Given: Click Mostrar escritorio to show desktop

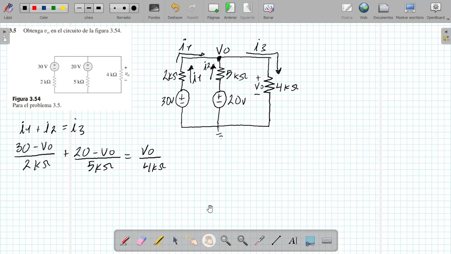Looking at the screenshot, I should point(410,11).
